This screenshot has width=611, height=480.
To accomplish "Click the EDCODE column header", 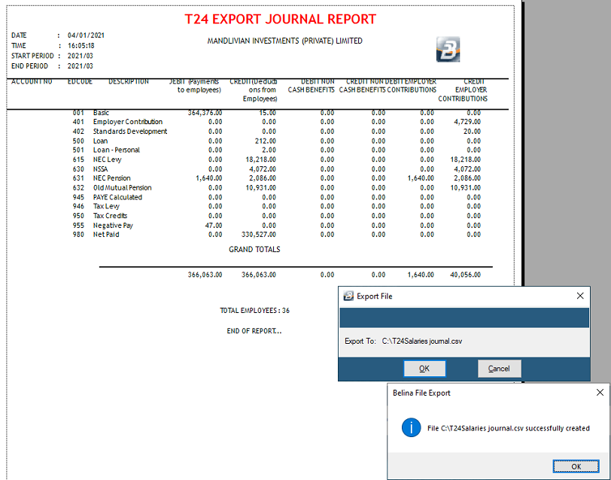I will click(80, 82).
